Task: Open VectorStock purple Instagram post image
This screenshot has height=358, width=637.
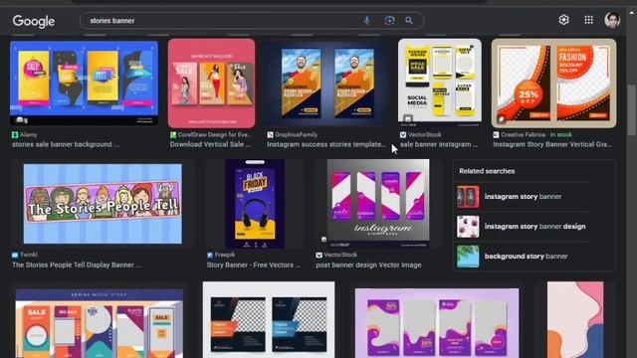Action: point(378,203)
